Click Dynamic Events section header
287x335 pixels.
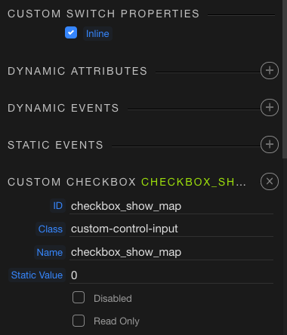(63, 108)
